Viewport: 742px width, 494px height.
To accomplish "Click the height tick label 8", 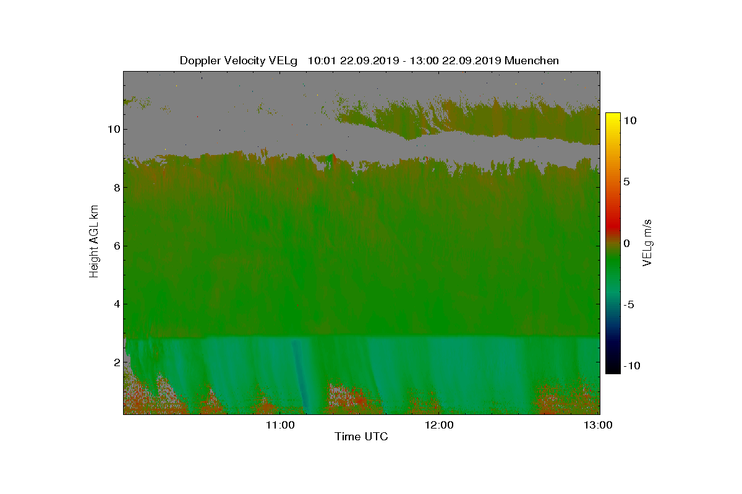I will 116,187.
